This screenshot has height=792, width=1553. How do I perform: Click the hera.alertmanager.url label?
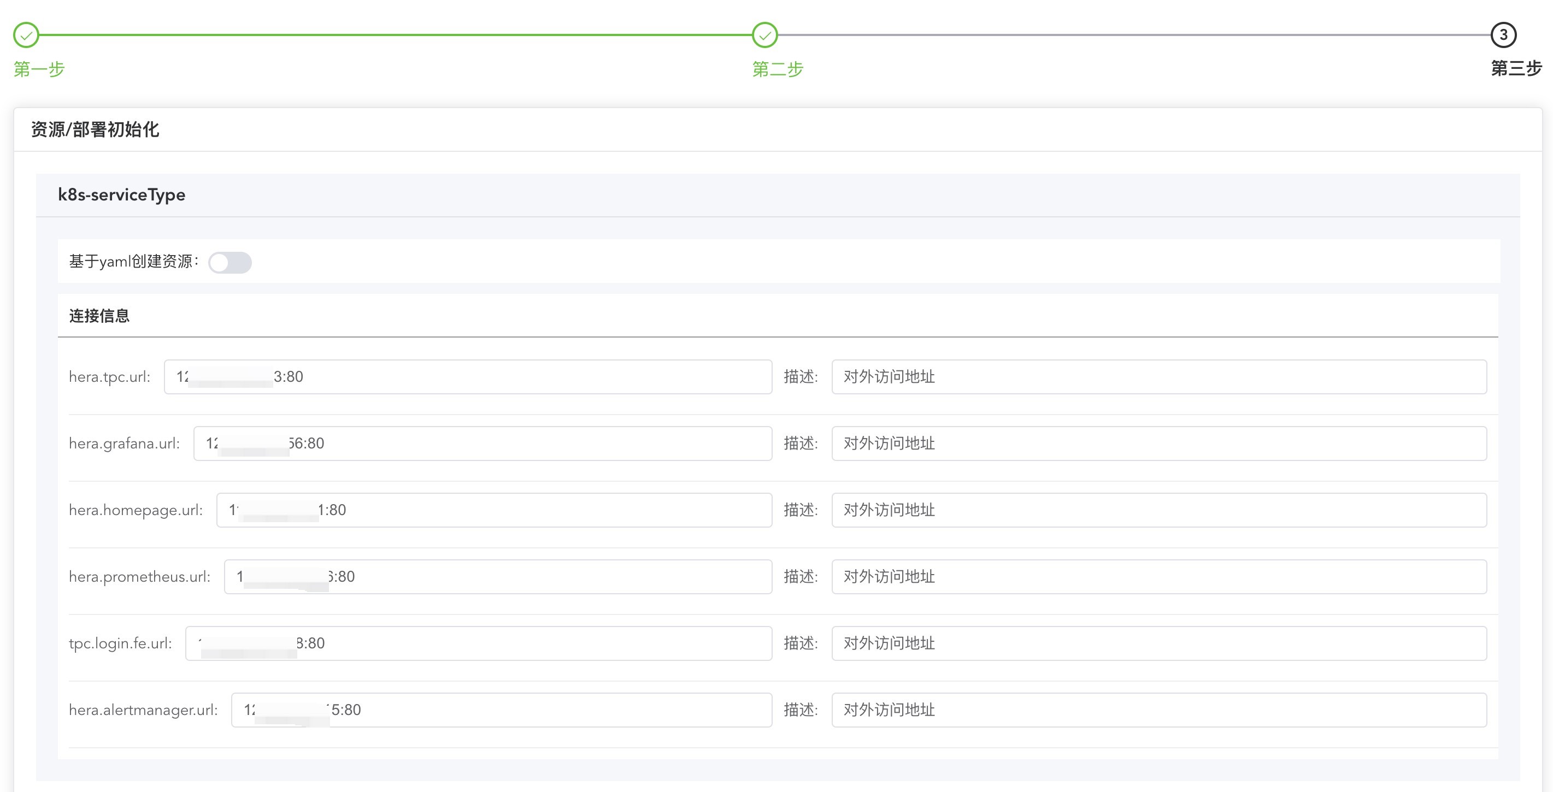coord(143,710)
